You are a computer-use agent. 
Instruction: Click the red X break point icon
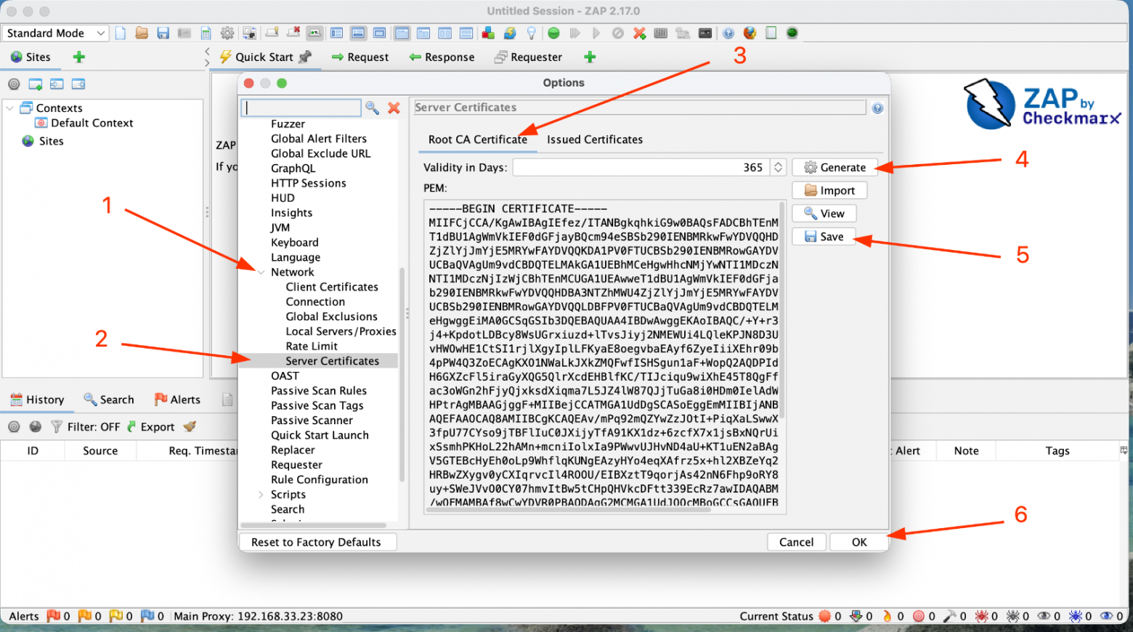click(639, 33)
